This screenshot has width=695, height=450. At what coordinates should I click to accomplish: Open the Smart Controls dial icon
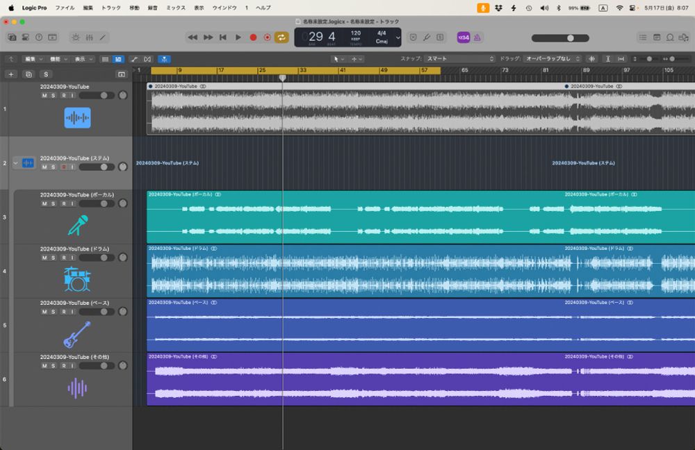point(76,37)
